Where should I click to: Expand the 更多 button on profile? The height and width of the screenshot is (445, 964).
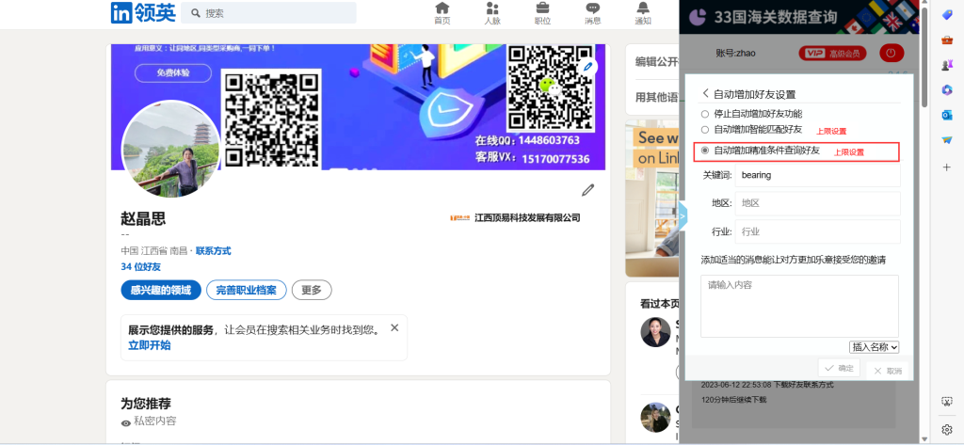[x=312, y=290]
